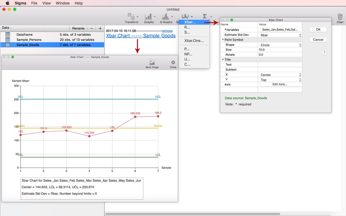Expand the Sigma toolbar dropdown arrow
The width and height of the screenshot is (346, 216).
coord(211,16)
